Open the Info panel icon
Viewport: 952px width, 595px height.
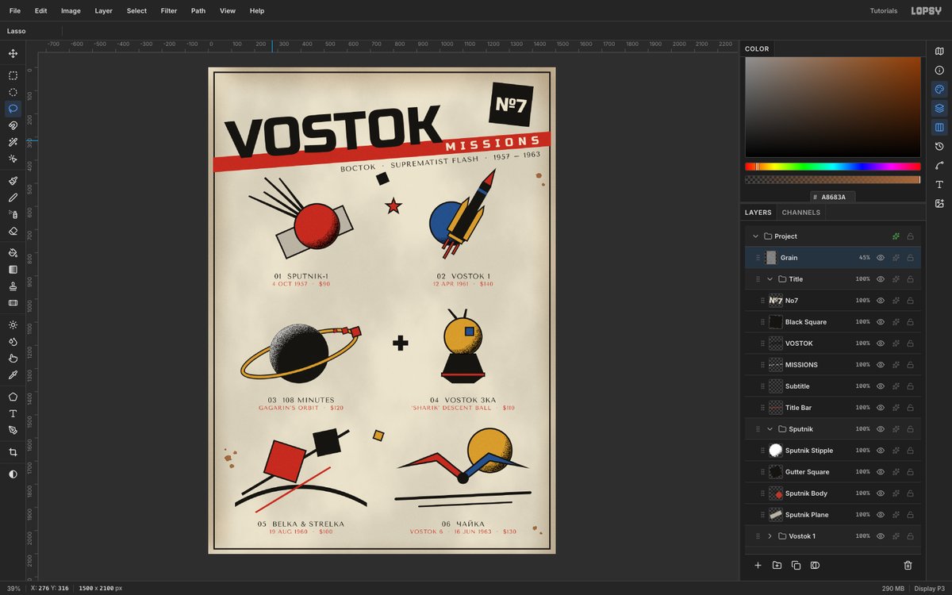coord(939,70)
